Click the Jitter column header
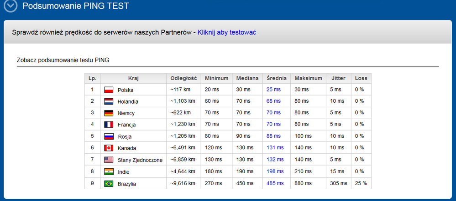The width and height of the screenshot is (456, 201). [x=339, y=78]
